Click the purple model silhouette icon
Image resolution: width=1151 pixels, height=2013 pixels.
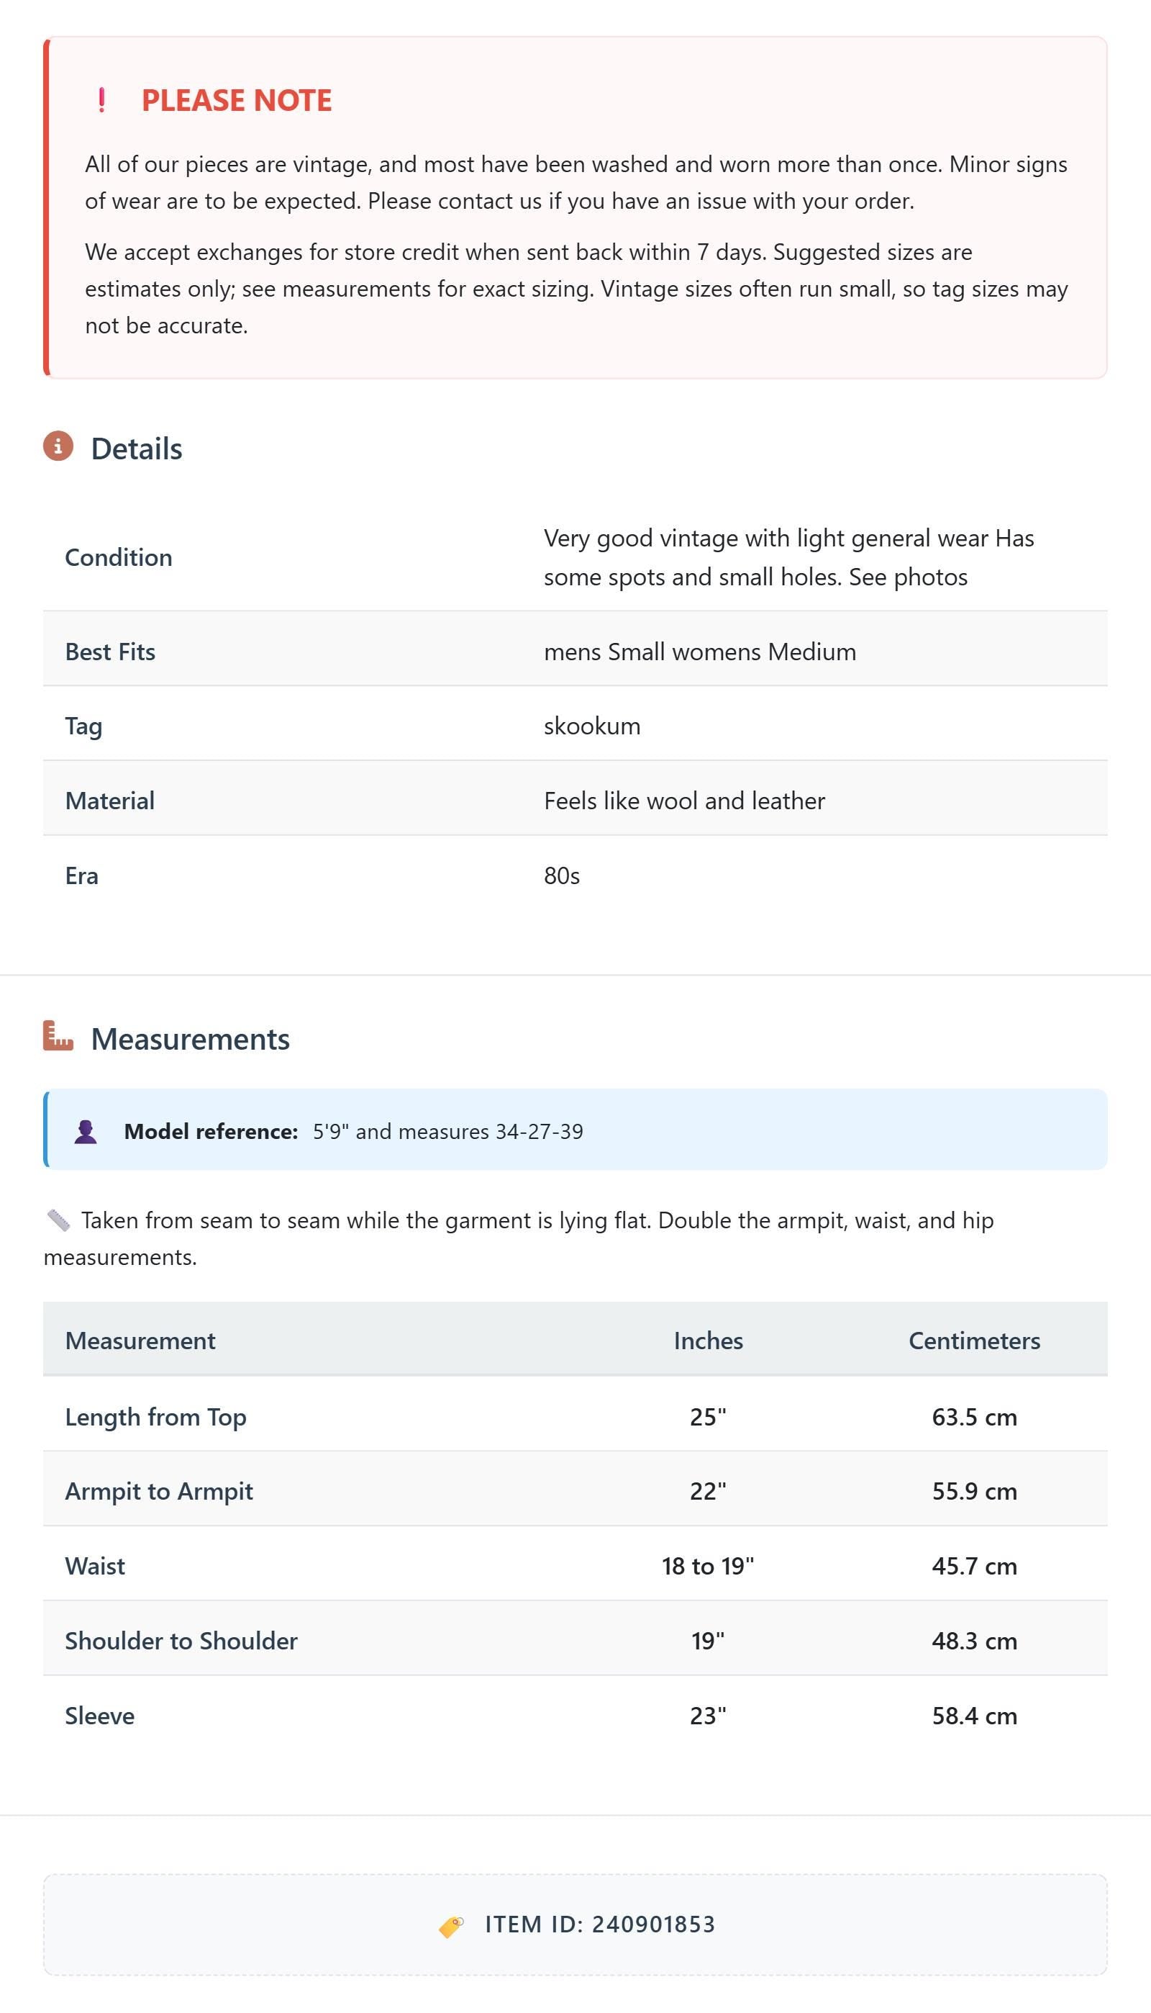point(86,1132)
